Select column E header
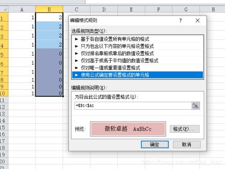Screen dimensions: 225x169 (x=131, y=9)
